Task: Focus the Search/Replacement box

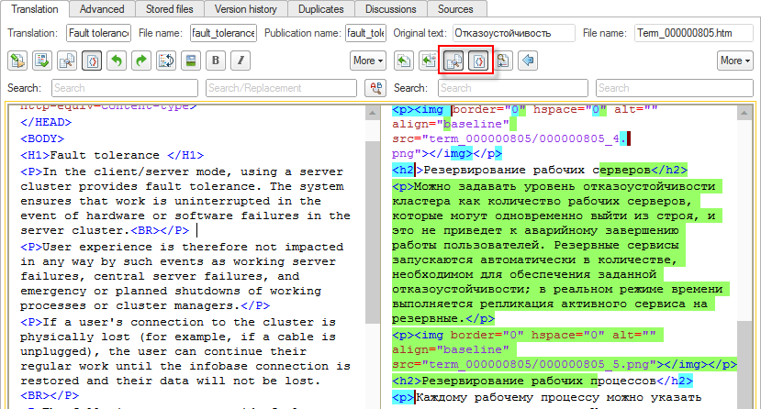Action: click(x=281, y=88)
